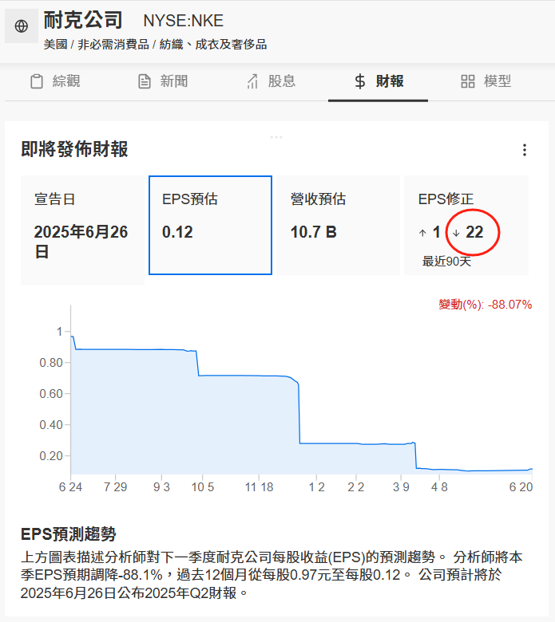Open the 綜觀 overview tab
Screen dimensions: 555x622
click(x=55, y=81)
